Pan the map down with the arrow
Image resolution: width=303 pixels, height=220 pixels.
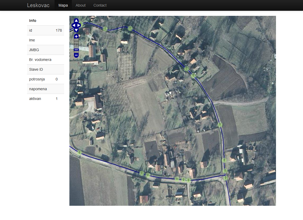click(76, 30)
